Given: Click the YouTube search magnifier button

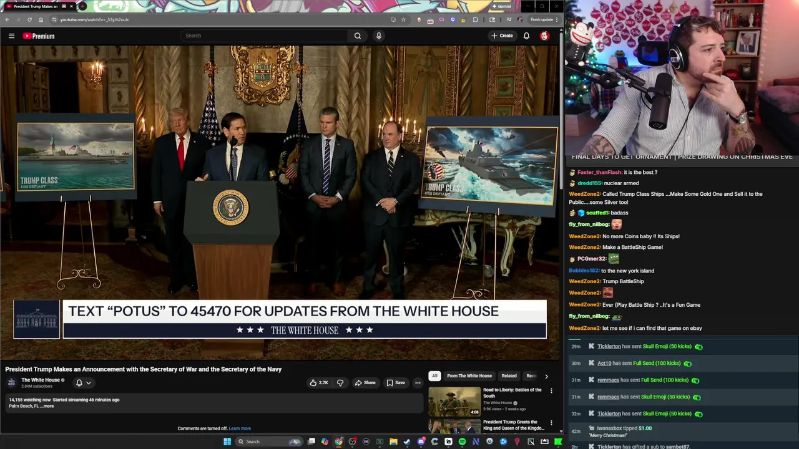Looking at the screenshot, I should 358,36.
